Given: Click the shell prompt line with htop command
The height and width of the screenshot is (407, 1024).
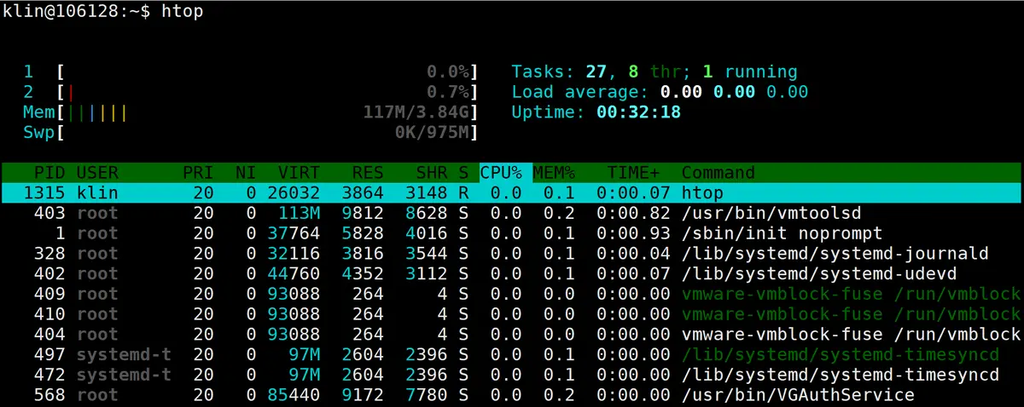Looking at the screenshot, I should 102,11.
